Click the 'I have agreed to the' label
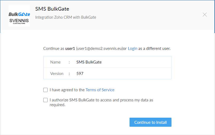Image resolution: width=215 pixels, height=135 pixels. coord(67,90)
